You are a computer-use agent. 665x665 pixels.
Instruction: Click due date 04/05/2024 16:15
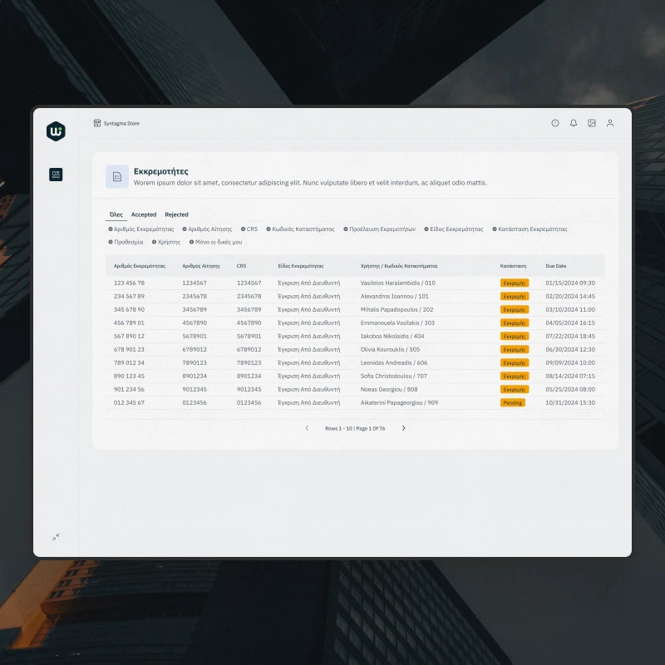click(x=570, y=323)
